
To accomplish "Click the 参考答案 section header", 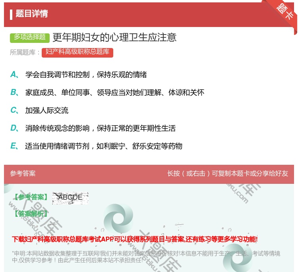I will pyautogui.click(x=23, y=174).
